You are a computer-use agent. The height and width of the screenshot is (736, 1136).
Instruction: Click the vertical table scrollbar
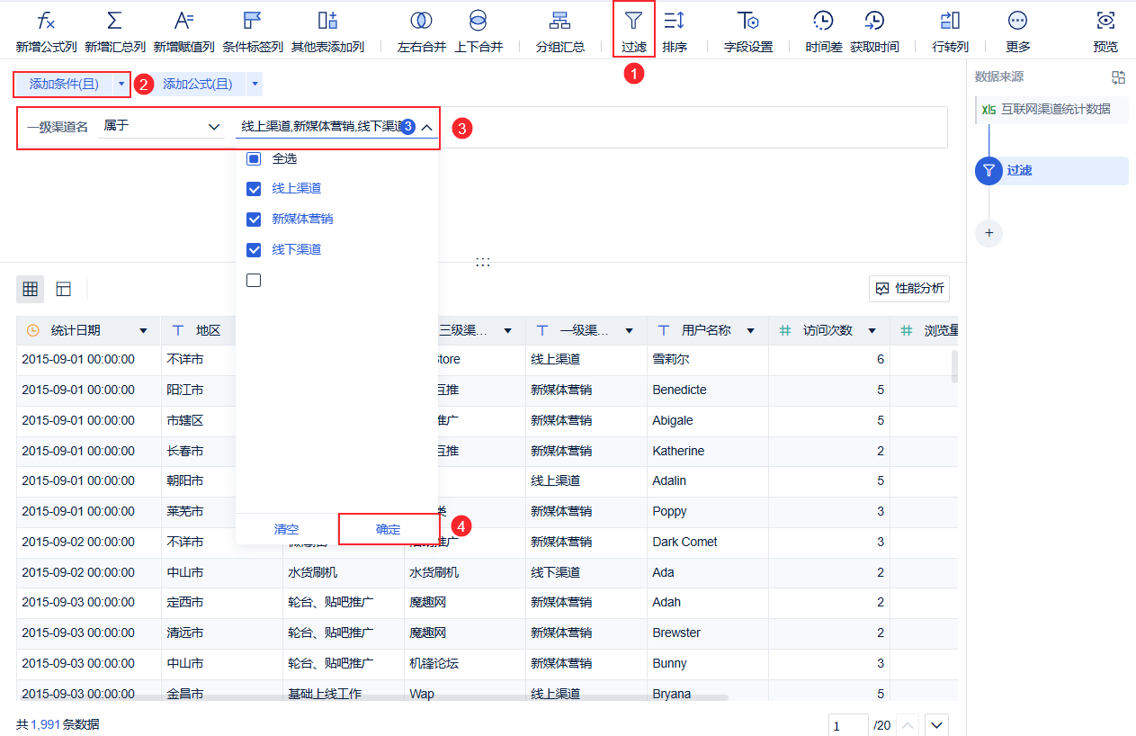click(953, 367)
